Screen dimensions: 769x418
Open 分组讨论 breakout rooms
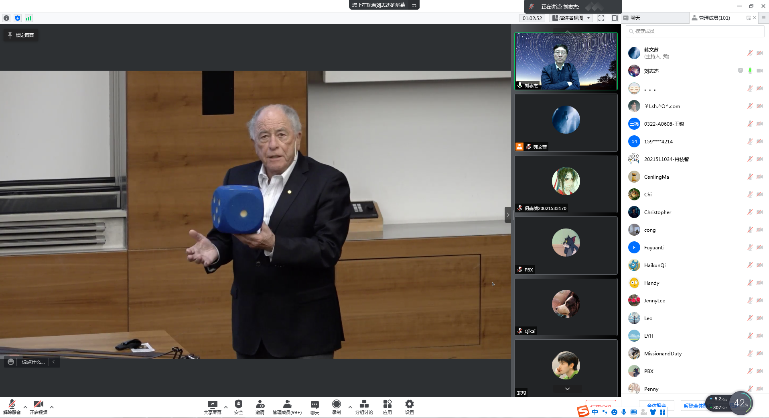pos(364,407)
